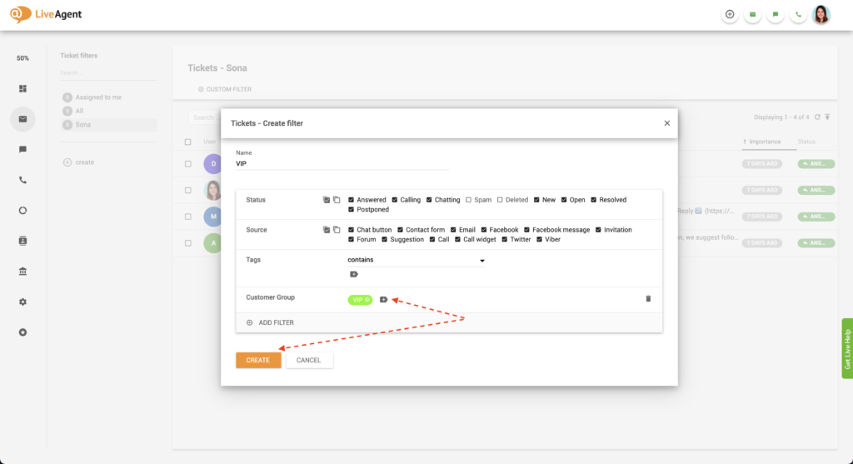Select the 'All' ticket filter

tap(79, 111)
